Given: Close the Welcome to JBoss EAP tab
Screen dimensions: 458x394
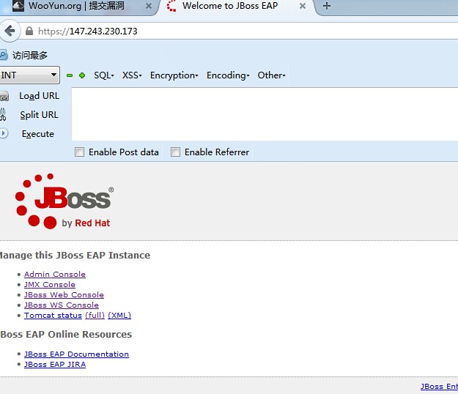Looking at the screenshot, I should [x=303, y=6].
